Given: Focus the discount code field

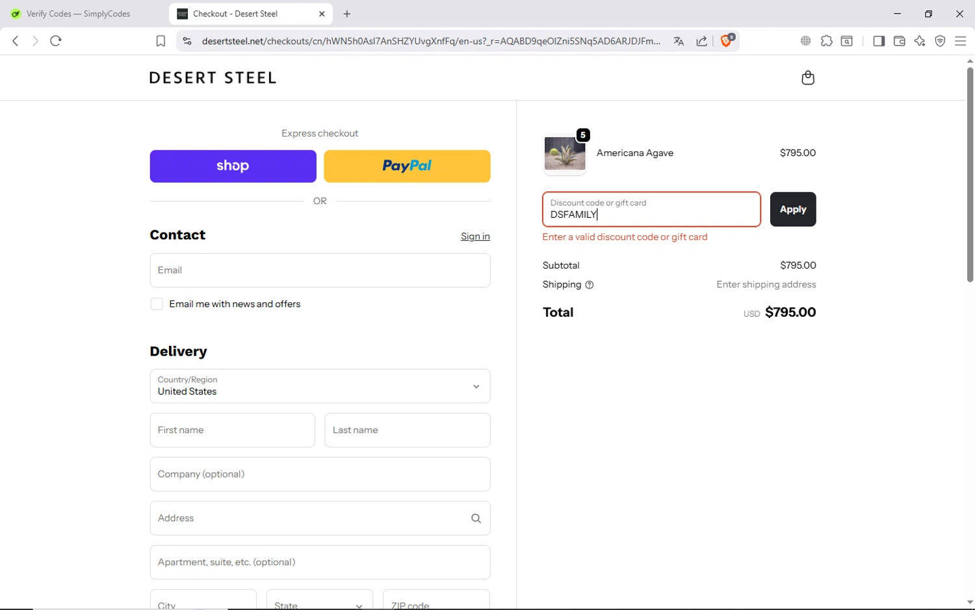Looking at the screenshot, I should tap(651, 209).
